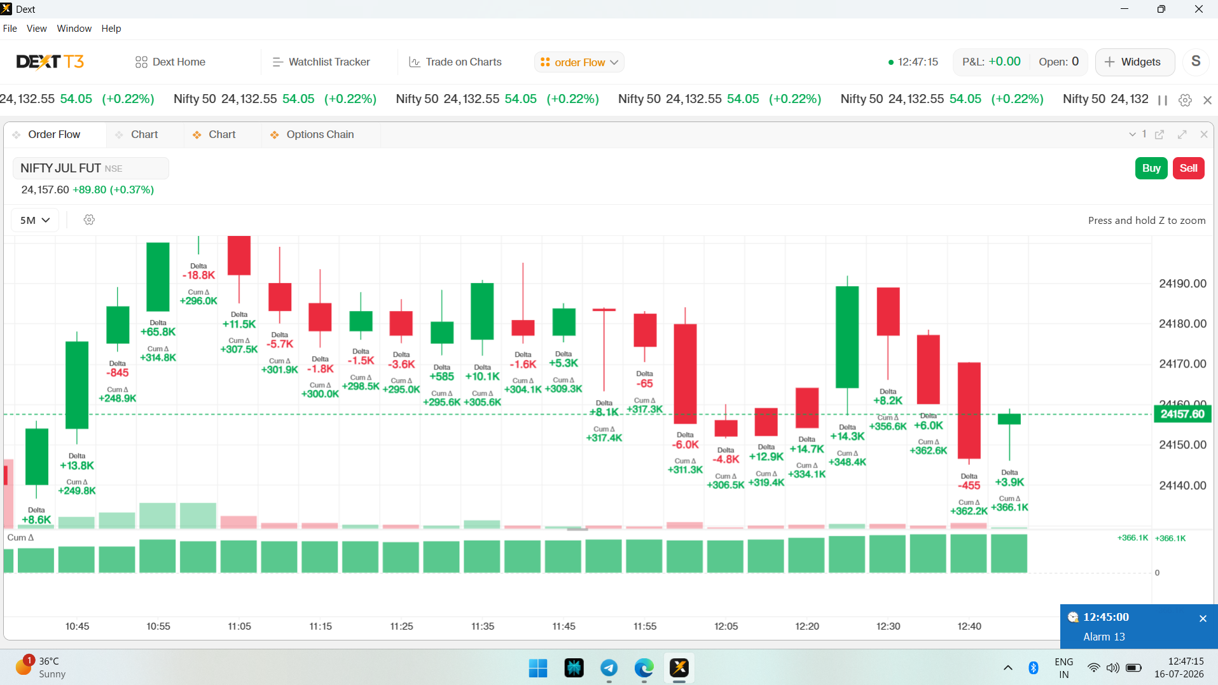Open the Wi-Fi network tray icon
This screenshot has height=685, width=1218.
tap(1093, 668)
